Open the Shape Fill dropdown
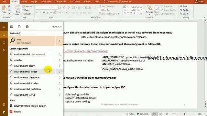 (x=167, y=6)
